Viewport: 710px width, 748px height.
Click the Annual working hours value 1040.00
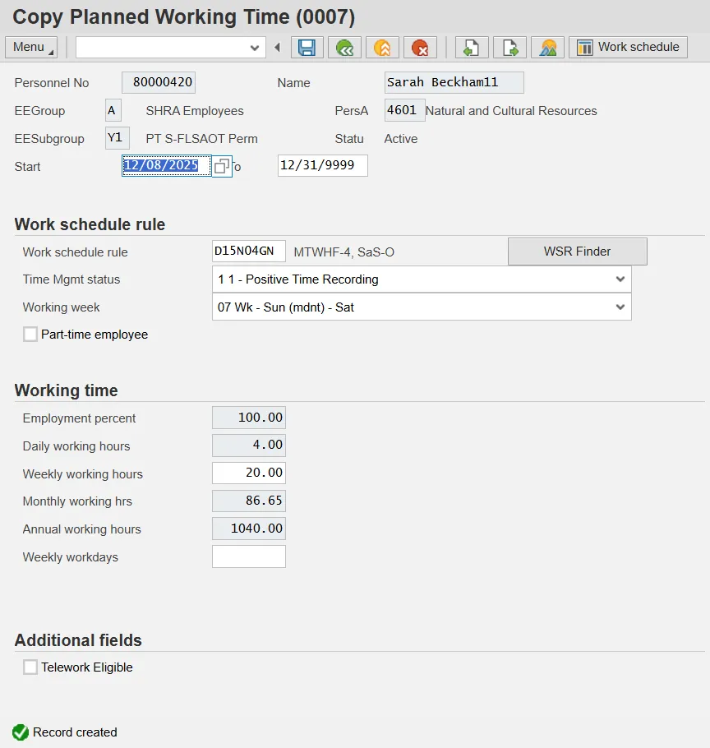coord(249,529)
